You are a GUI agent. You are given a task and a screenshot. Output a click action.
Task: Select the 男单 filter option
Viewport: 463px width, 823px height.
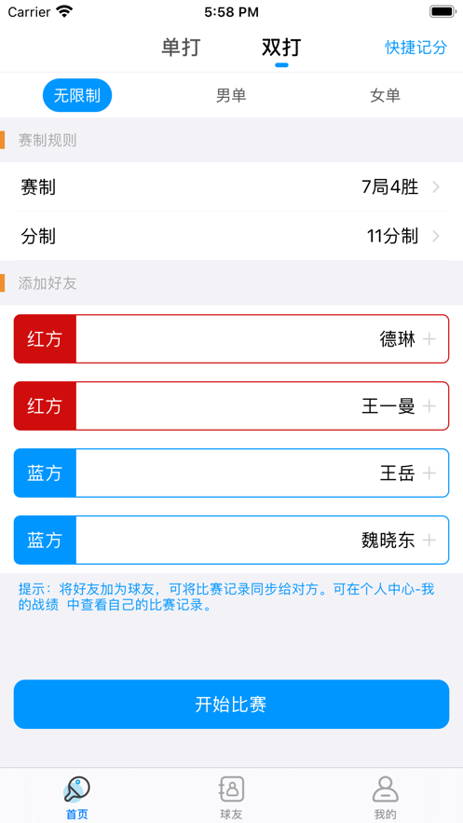point(231,95)
